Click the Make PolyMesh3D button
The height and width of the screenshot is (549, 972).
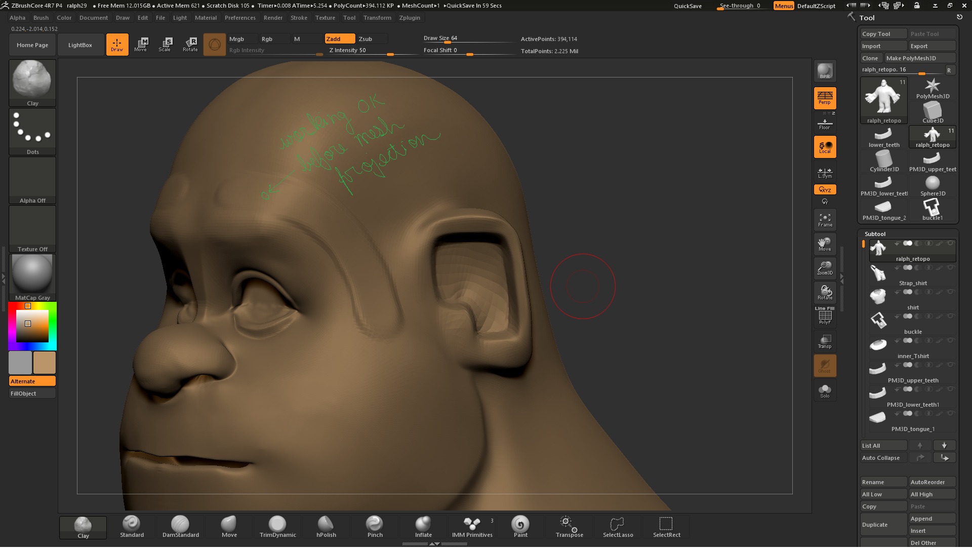tap(920, 58)
